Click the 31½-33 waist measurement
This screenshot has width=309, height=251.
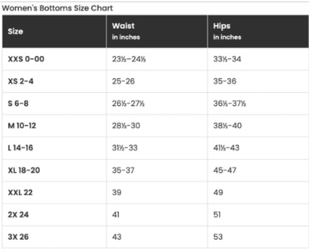(x=125, y=148)
